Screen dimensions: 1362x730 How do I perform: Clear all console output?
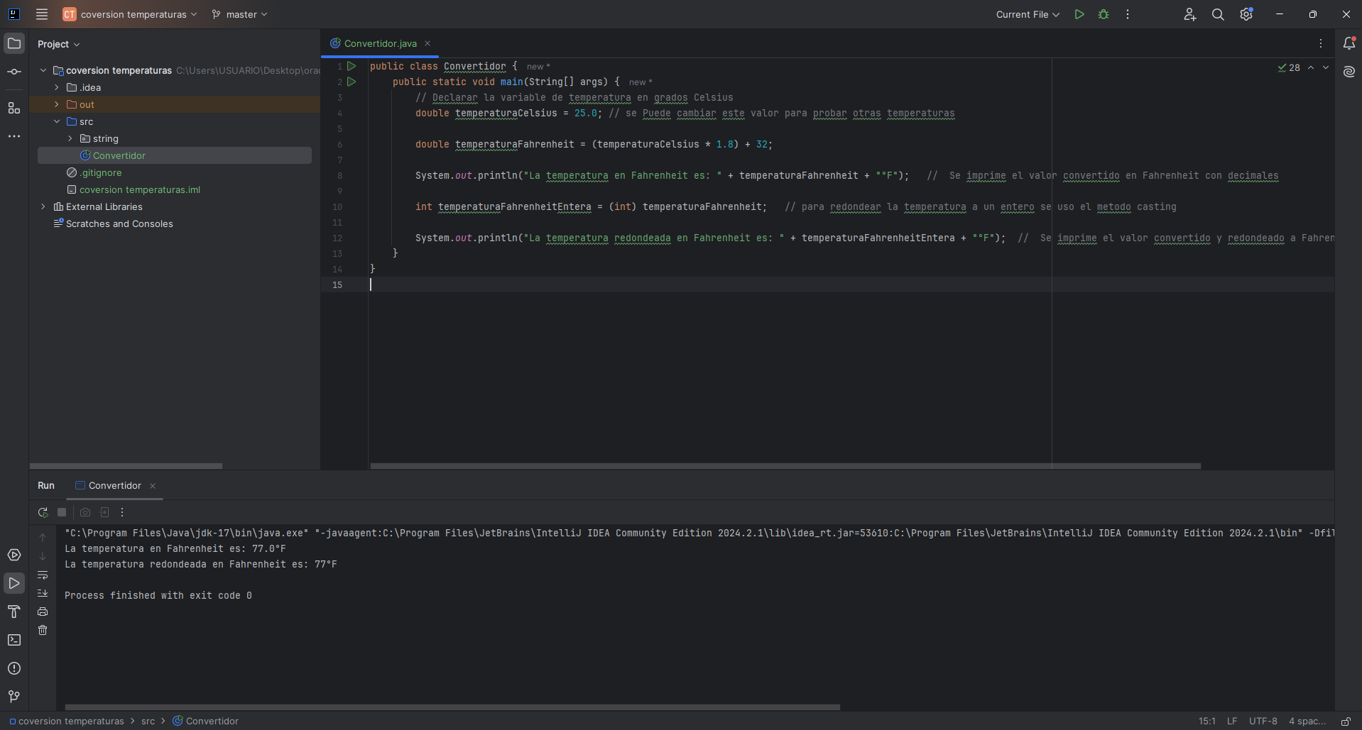coord(43,630)
